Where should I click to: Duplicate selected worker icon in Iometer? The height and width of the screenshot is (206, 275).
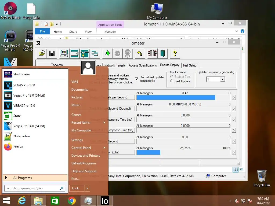pyautogui.click(x=95, y=53)
